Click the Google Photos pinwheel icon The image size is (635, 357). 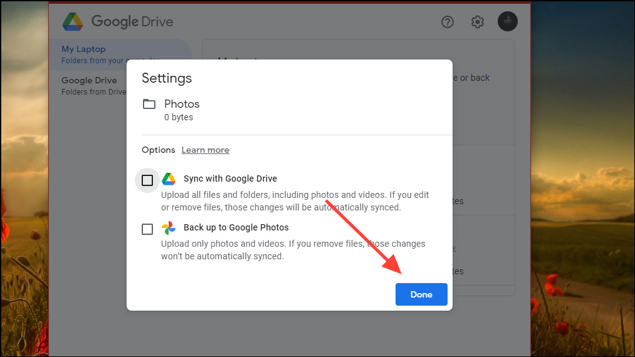tap(169, 228)
